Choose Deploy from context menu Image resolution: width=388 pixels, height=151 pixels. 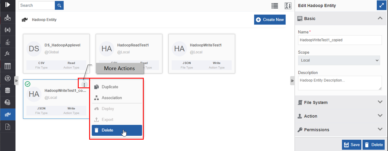pyautogui.click(x=117, y=109)
